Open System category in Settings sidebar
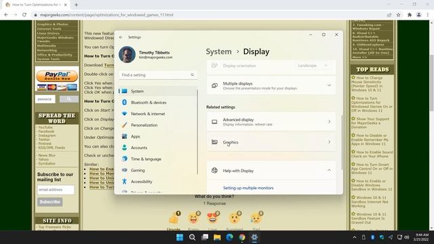The image size is (434, 244). pyautogui.click(x=158, y=91)
